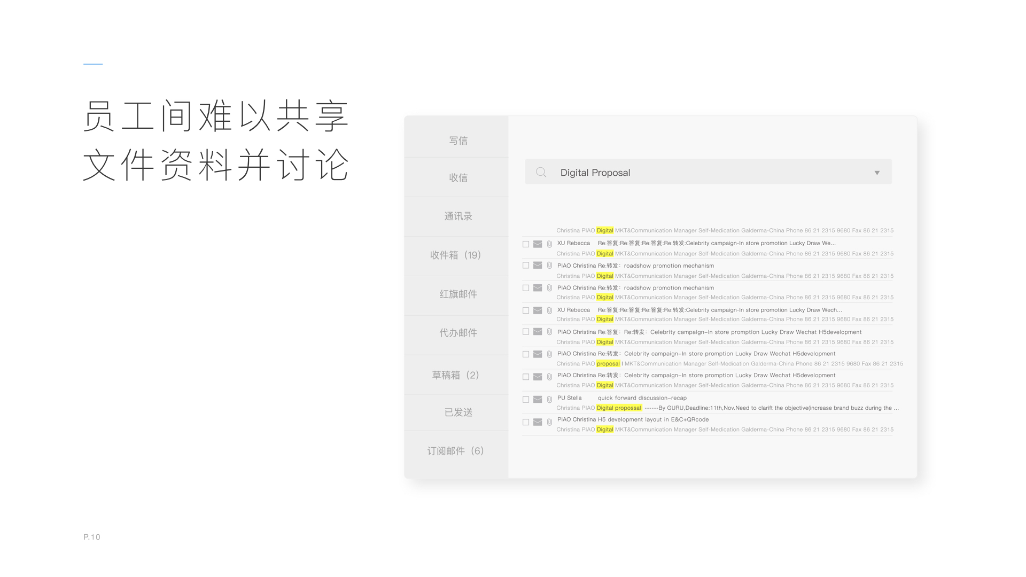Click envelope icon on PU Stella email
The height and width of the screenshot is (577, 1026).
538,400
